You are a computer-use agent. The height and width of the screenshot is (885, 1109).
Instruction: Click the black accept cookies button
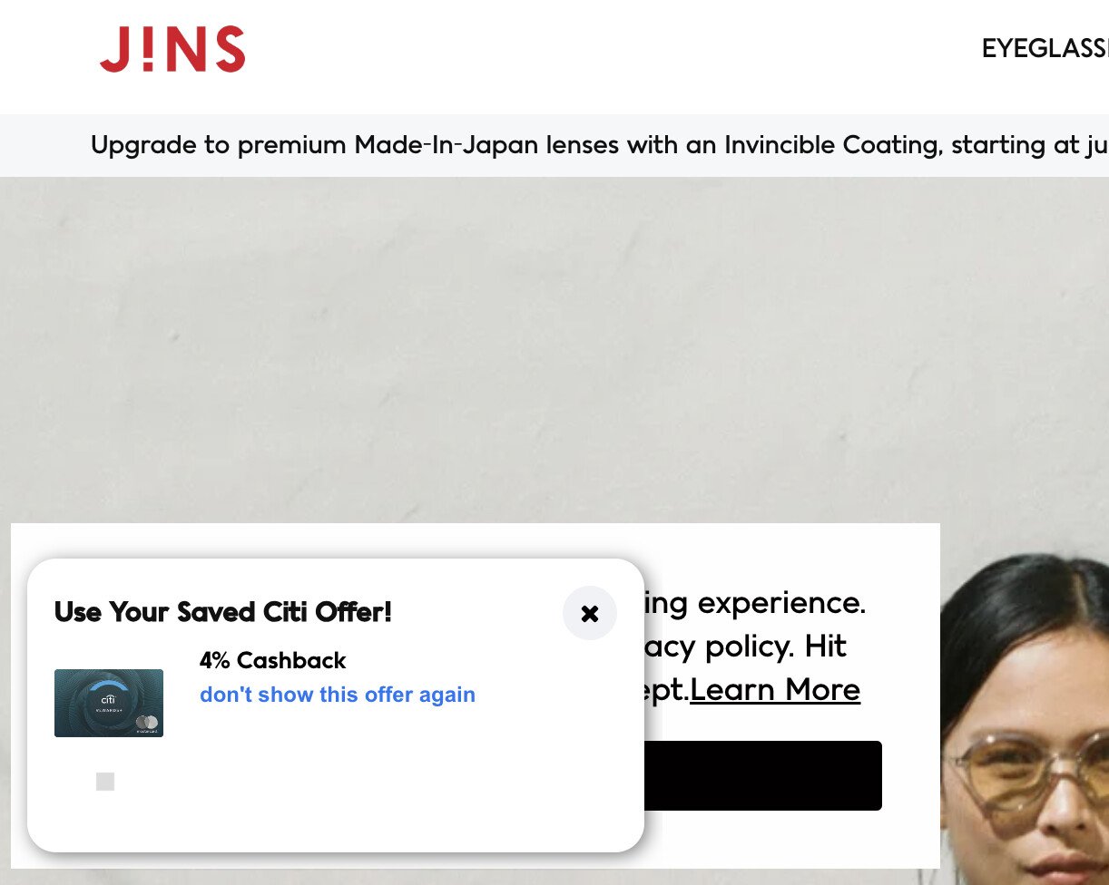pos(762,775)
